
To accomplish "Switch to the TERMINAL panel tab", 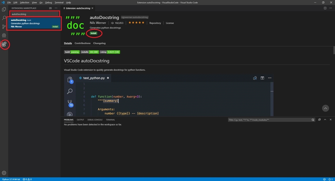I will tap(110, 120).
